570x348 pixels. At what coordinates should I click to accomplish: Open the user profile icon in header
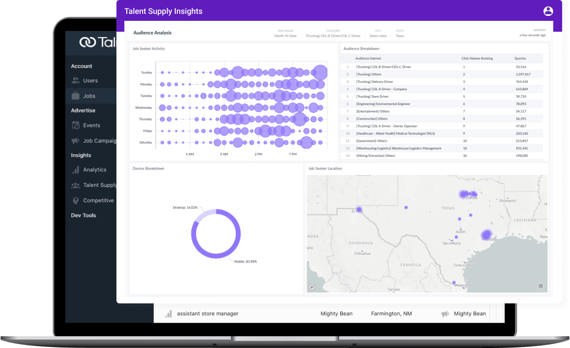coord(548,10)
